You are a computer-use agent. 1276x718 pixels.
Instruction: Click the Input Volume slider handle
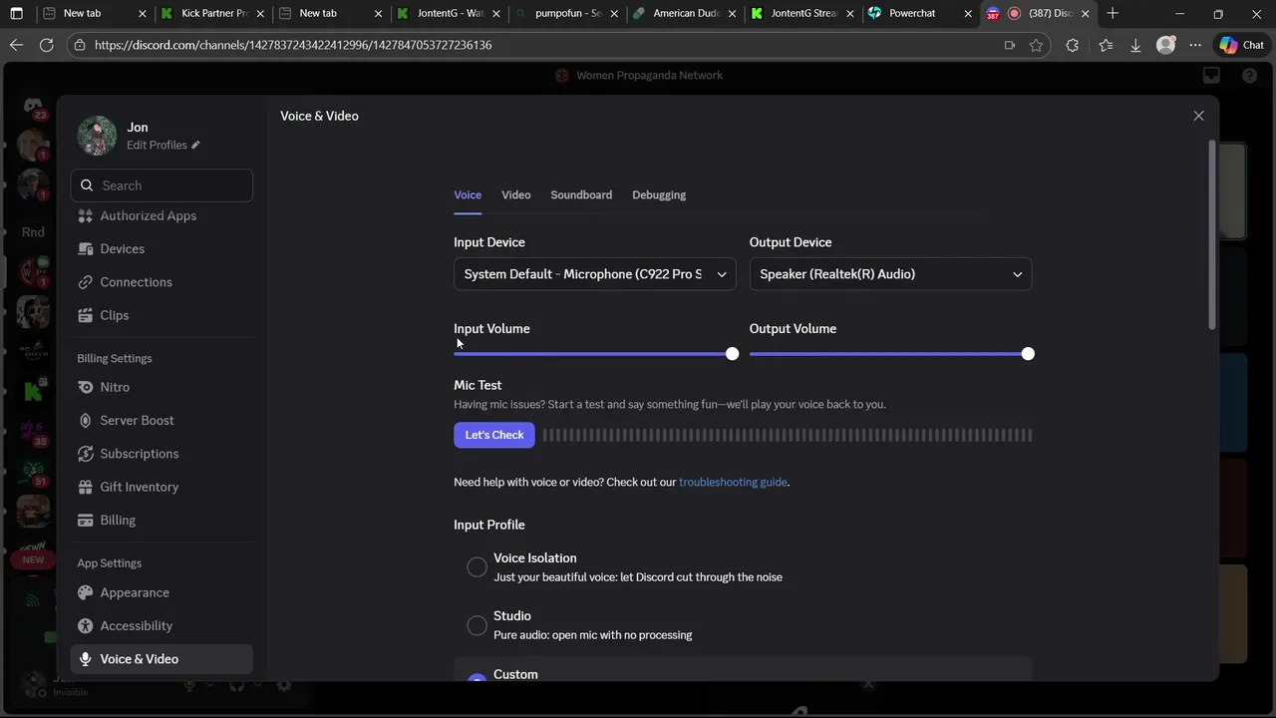coord(732,354)
